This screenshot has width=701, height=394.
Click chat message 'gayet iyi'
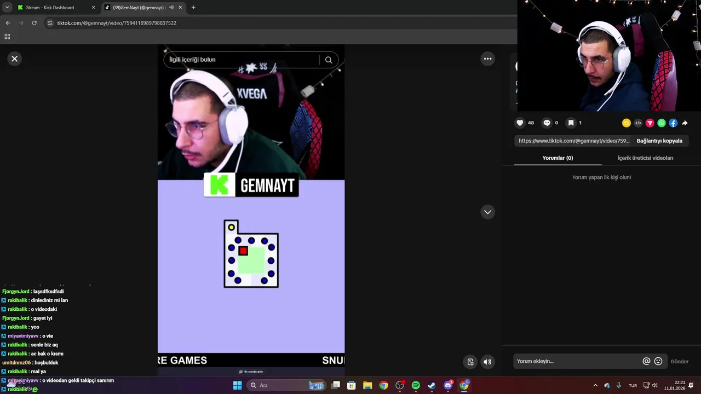pos(43,318)
